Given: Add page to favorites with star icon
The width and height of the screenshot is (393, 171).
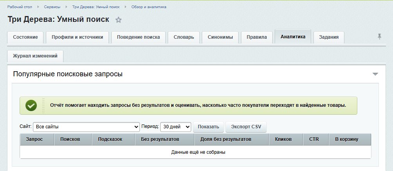Looking at the screenshot, I should click(119, 20).
